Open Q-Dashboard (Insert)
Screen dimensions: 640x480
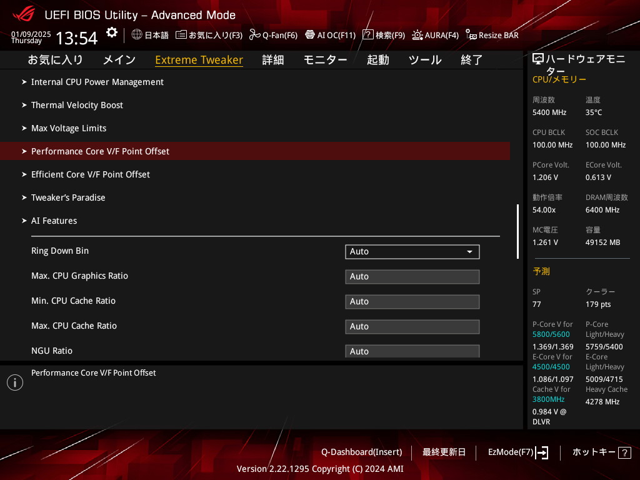point(361,452)
